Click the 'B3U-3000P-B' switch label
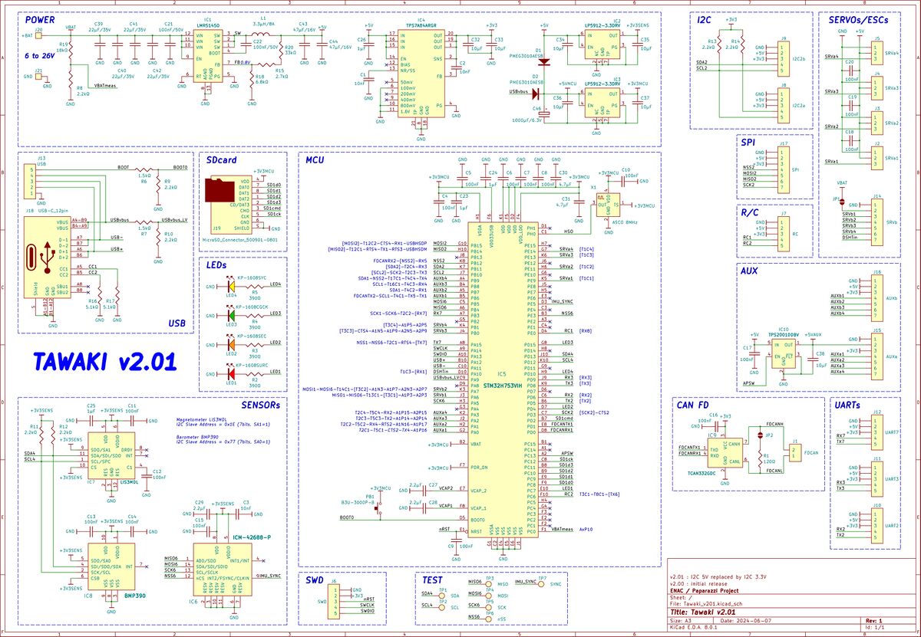Screen dimensions: 921x637 pyautogui.click(x=356, y=502)
